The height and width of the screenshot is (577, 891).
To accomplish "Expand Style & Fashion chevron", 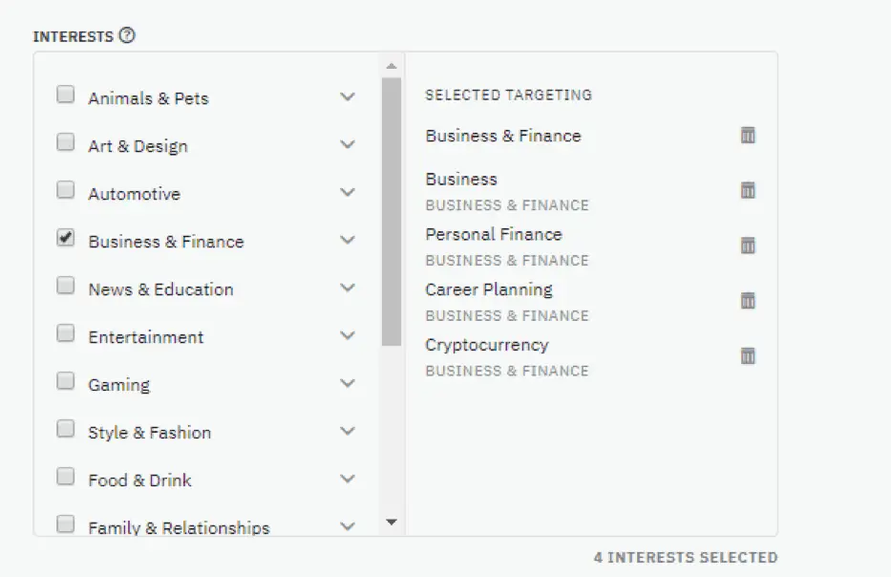I will pos(348,431).
